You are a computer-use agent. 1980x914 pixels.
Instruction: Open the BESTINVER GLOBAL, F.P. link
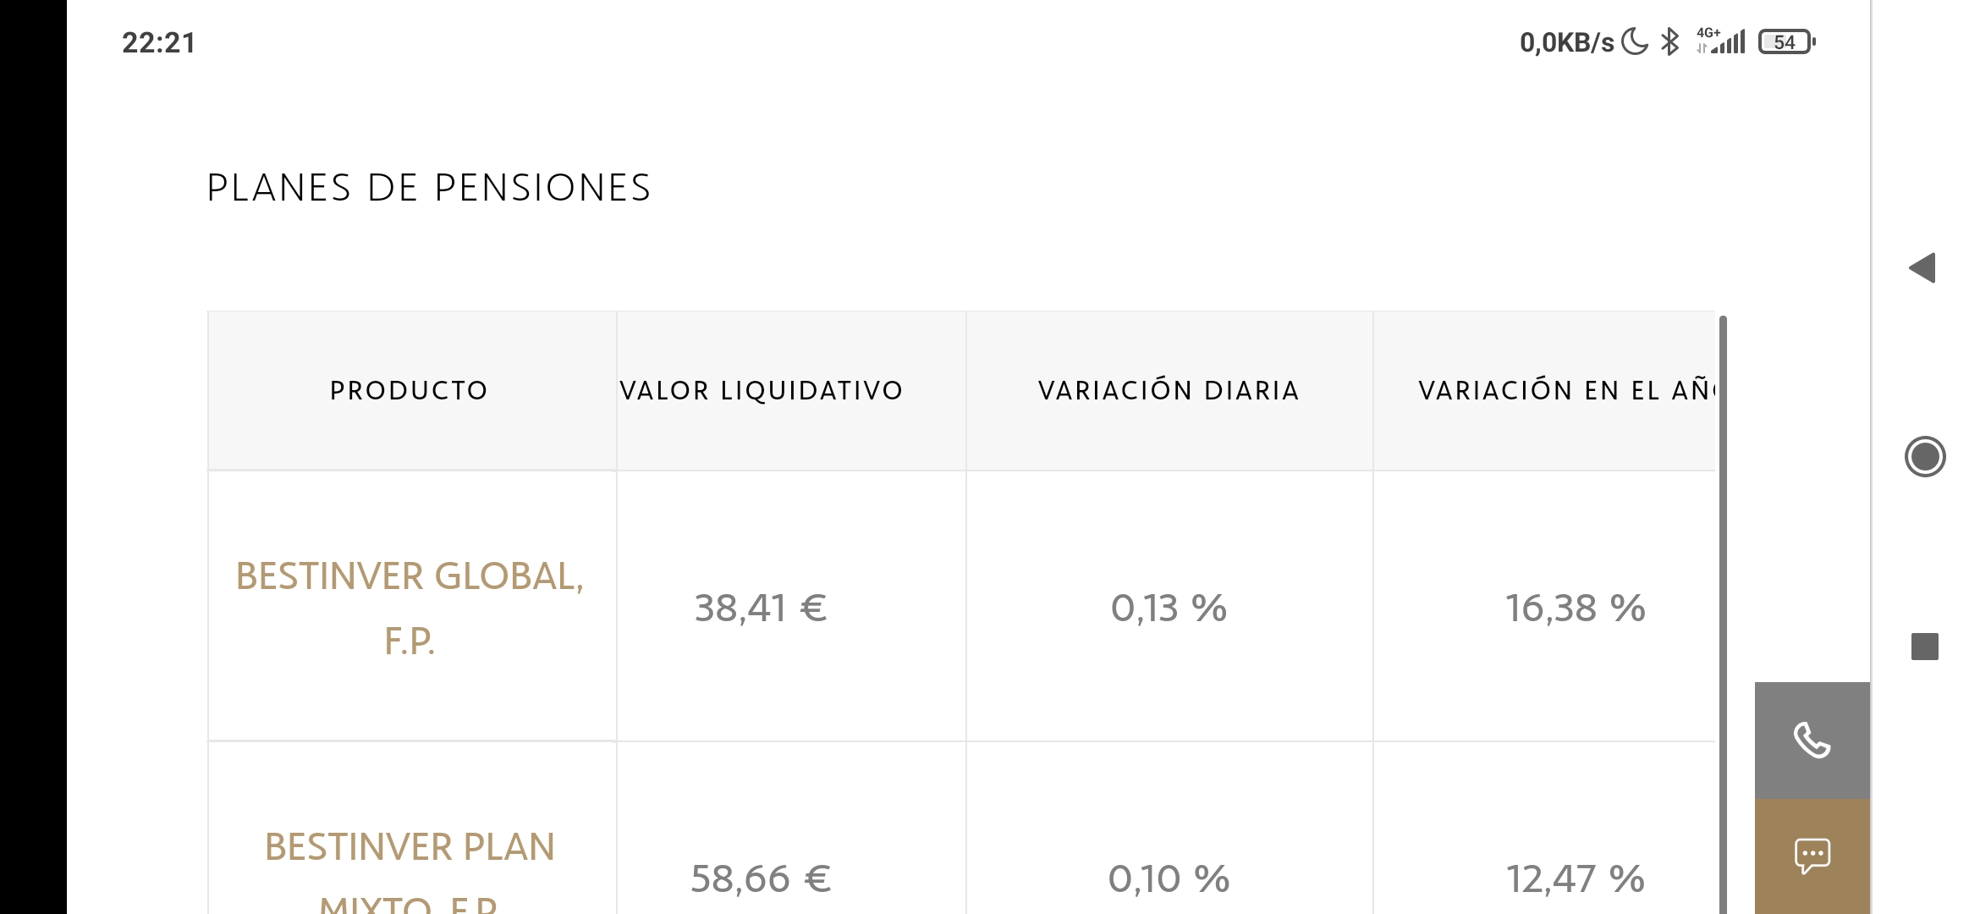[x=410, y=608]
